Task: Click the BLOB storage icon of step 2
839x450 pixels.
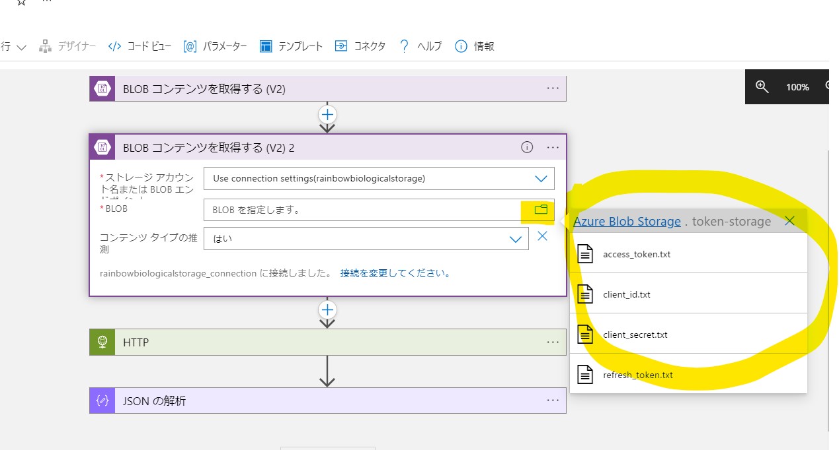Action: (102, 147)
